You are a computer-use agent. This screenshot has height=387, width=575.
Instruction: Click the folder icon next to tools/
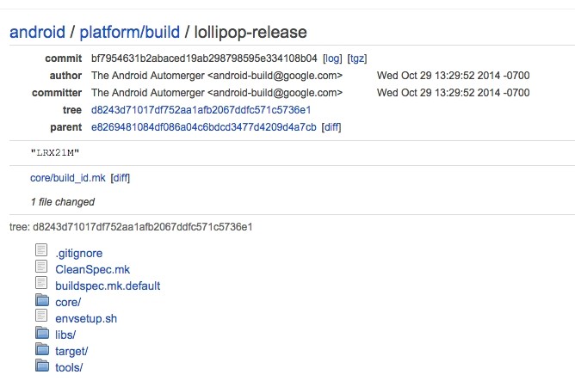(42, 366)
